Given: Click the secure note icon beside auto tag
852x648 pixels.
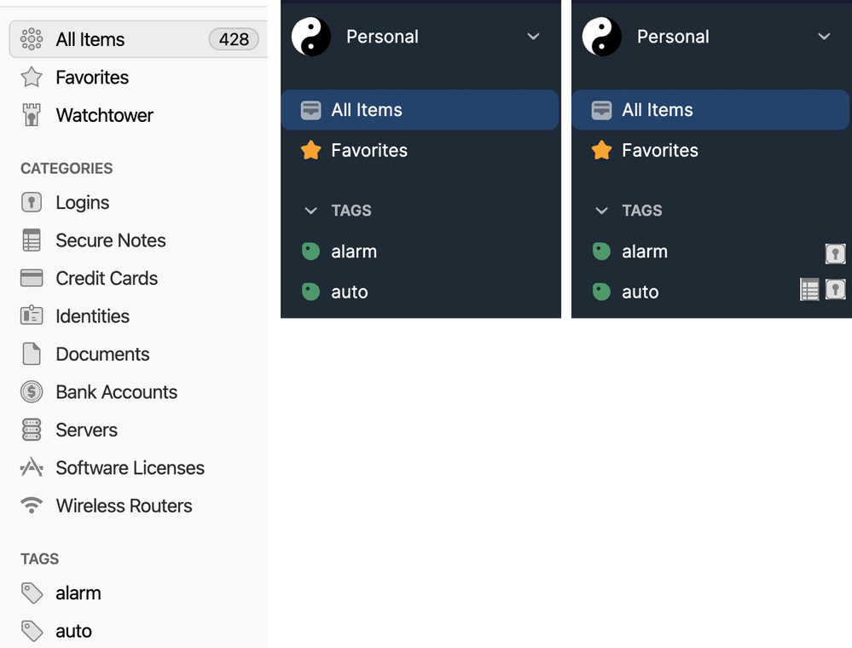Looking at the screenshot, I should tap(809, 290).
